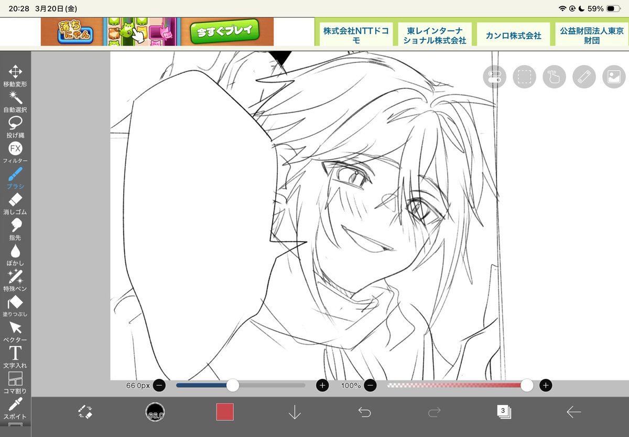Select the ベクター vector tool
The height and width of the screenshot is (437, 629).
pyautogui.click(x=15, y=332)
